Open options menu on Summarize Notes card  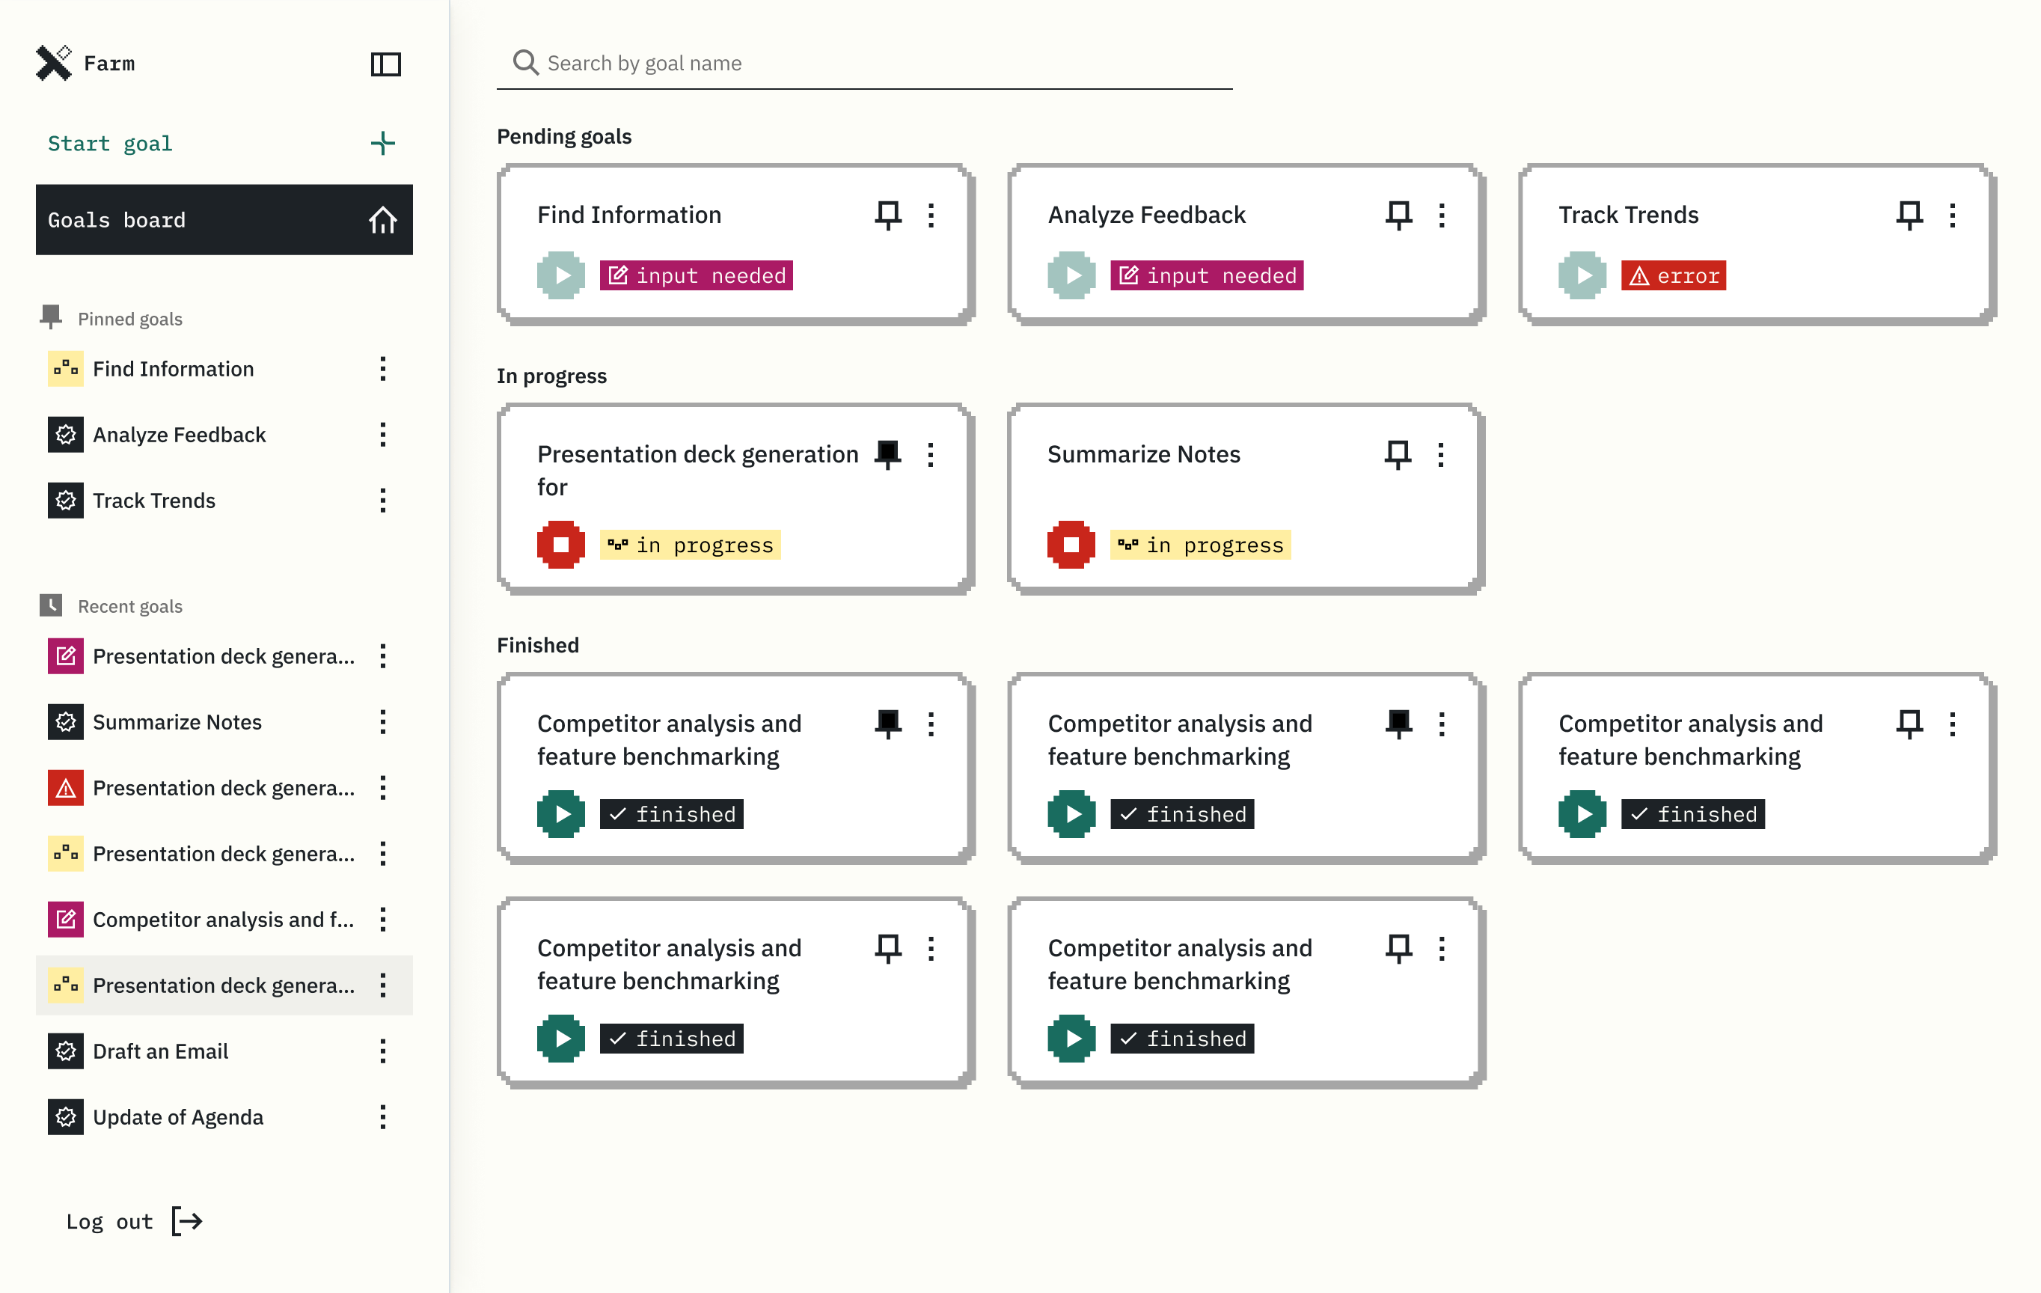[1441, 455]
